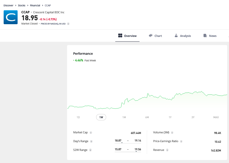Click info icon beside Day's Range
Viewport: 229px width, 163px height.
91,141
